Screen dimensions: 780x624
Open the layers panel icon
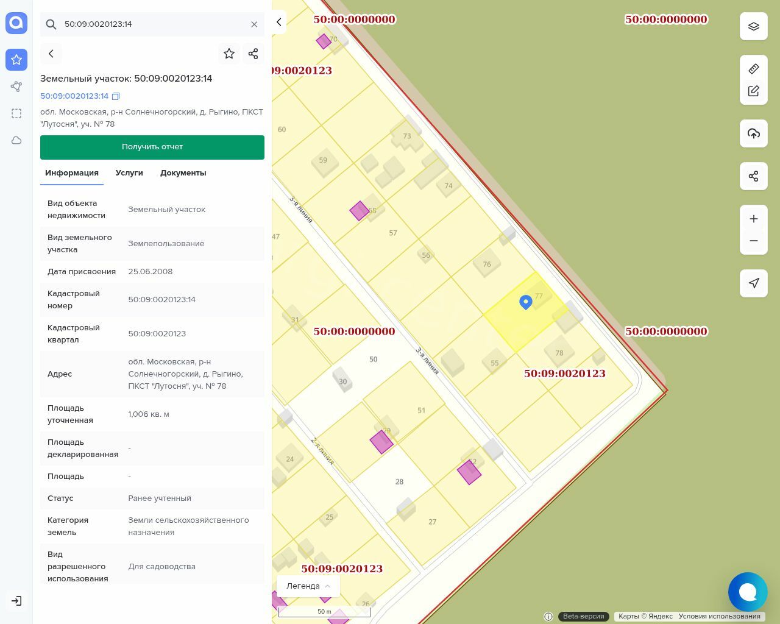pos(754,26)
